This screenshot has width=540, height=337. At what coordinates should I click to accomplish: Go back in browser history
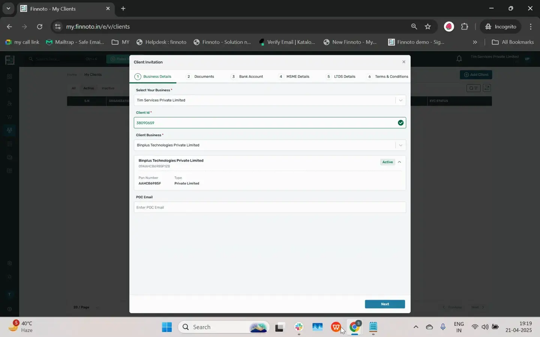pyautogui.click(x=9, y=27)
